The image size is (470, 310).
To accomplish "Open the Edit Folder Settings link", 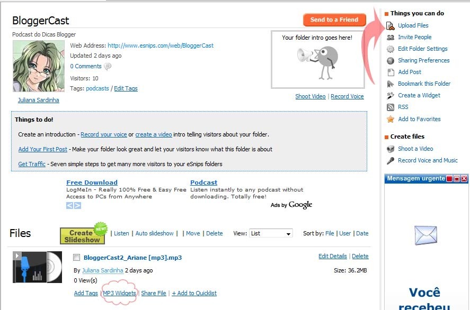I will 423,49.
